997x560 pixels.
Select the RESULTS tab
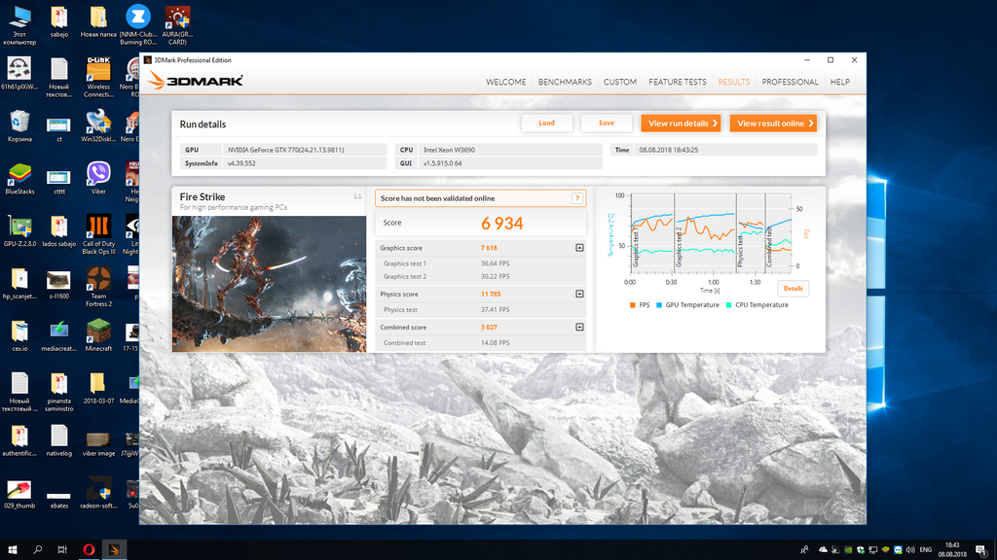(x=734, y=82)
